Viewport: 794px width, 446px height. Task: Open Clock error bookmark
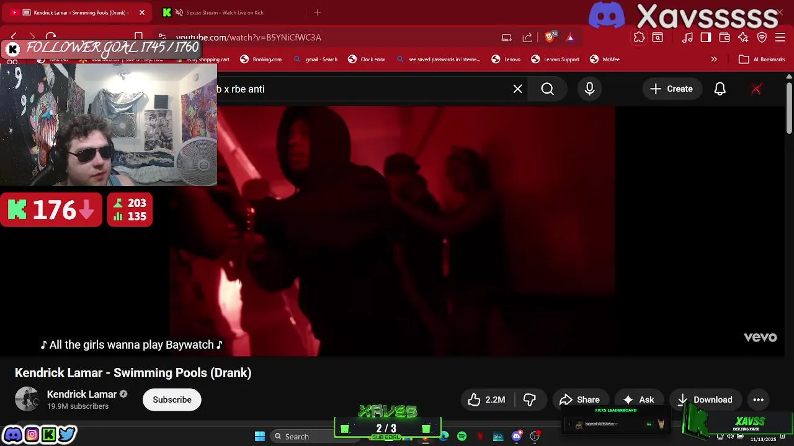point(366,59)
